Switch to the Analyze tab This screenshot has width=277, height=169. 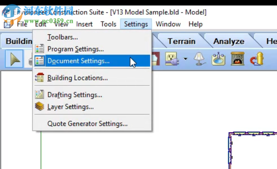pyautogui.click(x=229, y=41)
